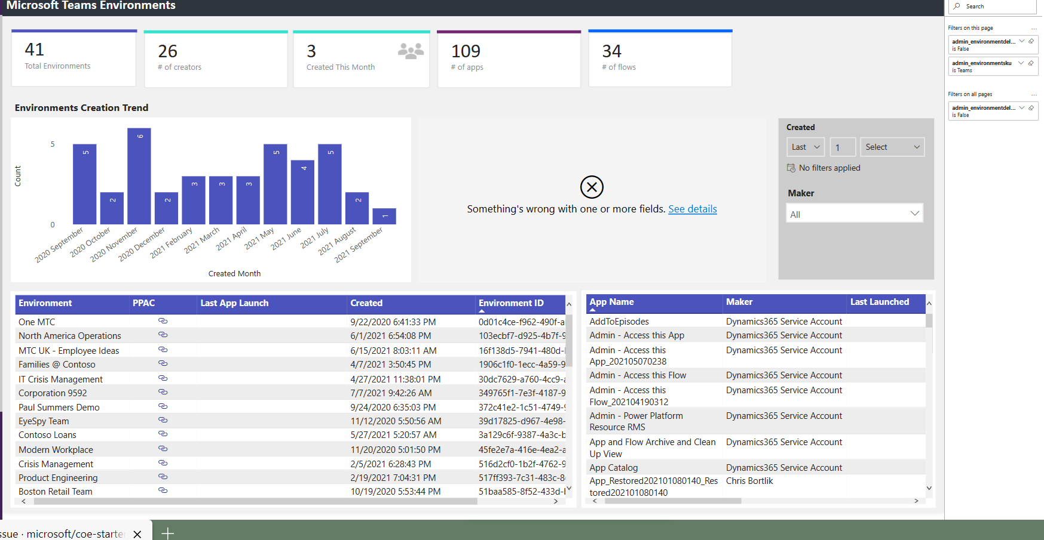Open the Select time-unit dropdown
Viewport: 1044px width, 540px height.
[892, 147]
